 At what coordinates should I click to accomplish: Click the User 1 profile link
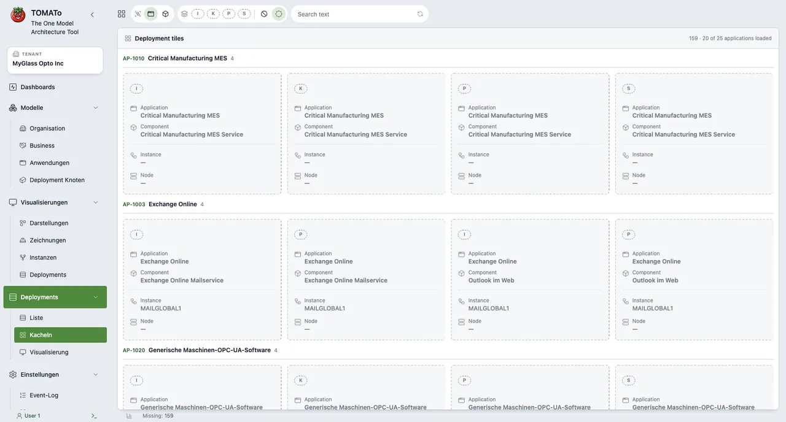click(28, 416)
